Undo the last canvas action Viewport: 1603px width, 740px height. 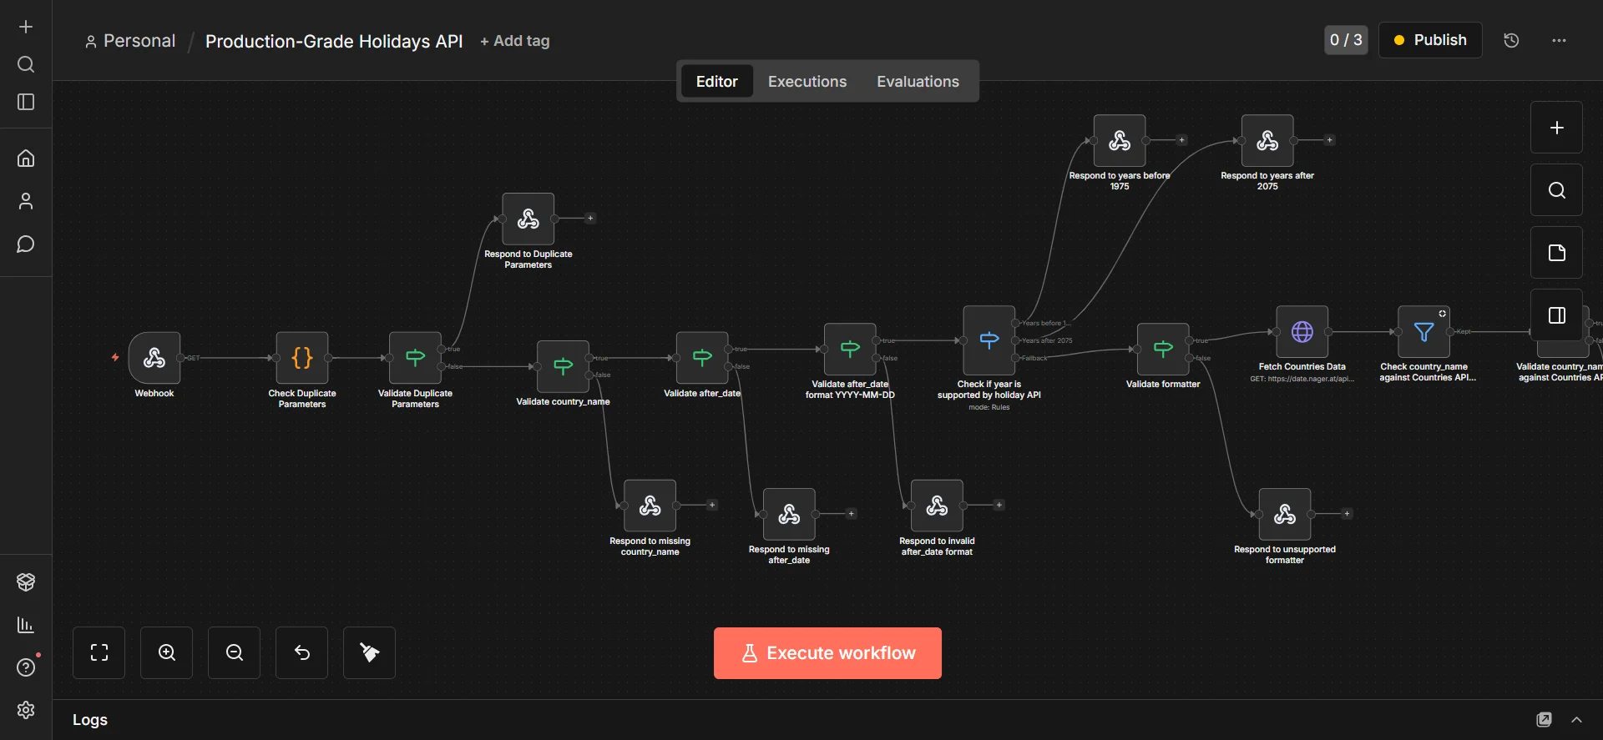[302, 652]
